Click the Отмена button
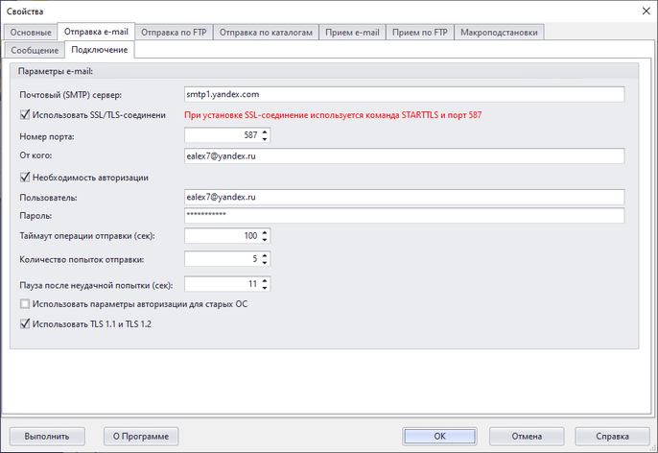The image size is (658, 453). 527,437
